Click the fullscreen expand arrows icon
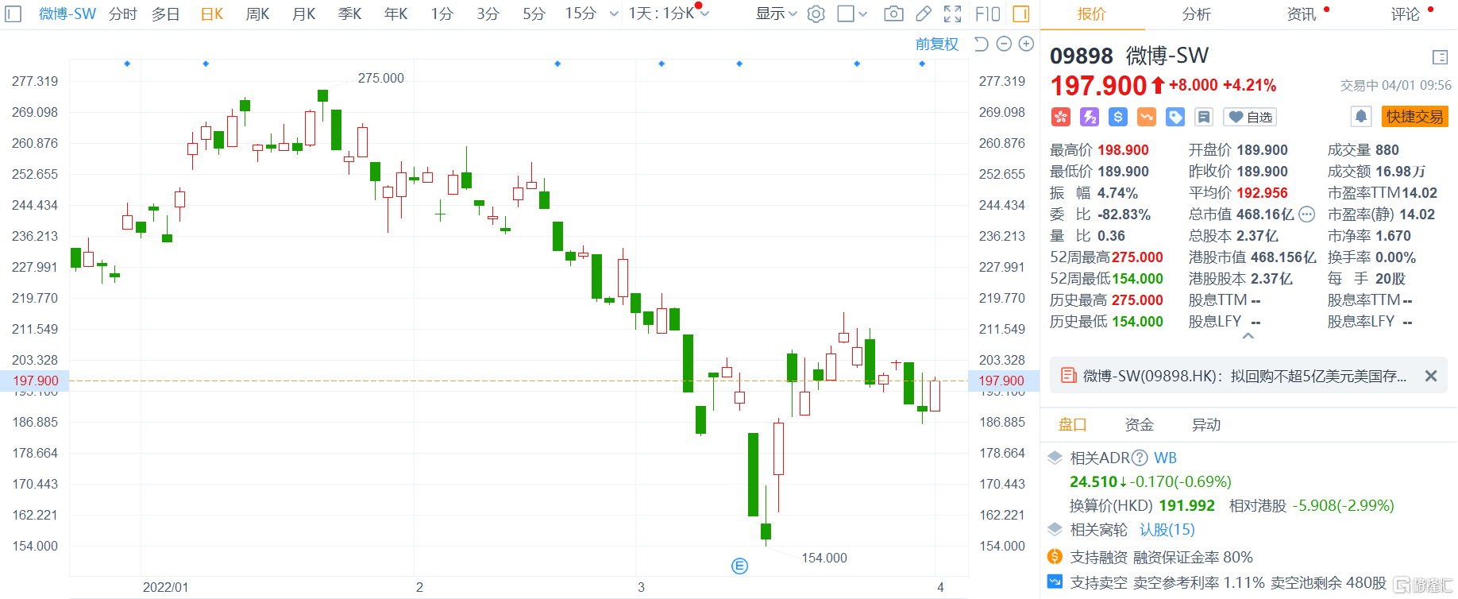The width and height of the screenshot is (1458, 599). pos(952,14)
